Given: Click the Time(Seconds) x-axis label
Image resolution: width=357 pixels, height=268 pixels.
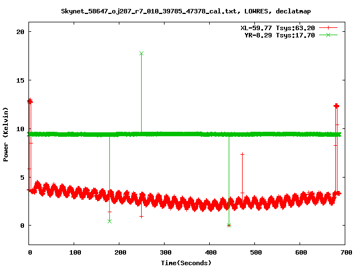Looking at the screenshot, I should pyautogui.click(x=186, y=263).
